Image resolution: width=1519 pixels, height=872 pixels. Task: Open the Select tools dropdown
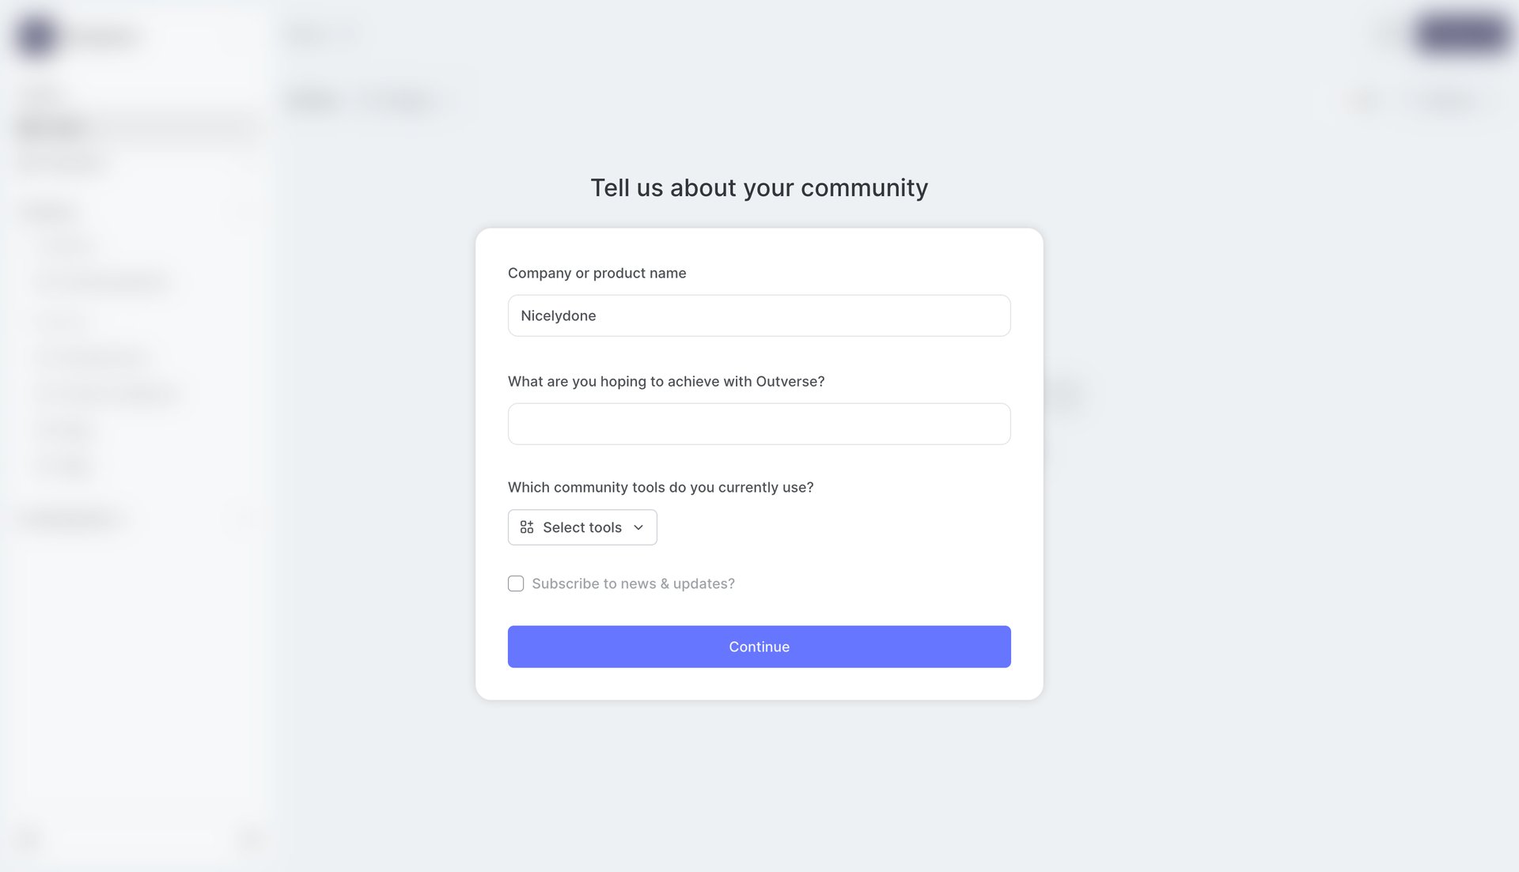click(x=581, y=527)
